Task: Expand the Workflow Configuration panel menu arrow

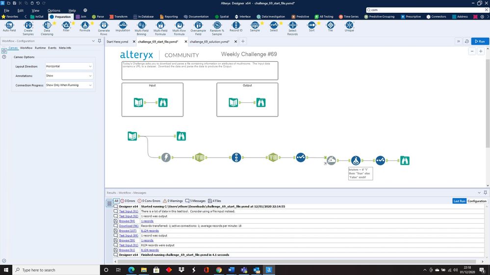Action: click(93, 41)
